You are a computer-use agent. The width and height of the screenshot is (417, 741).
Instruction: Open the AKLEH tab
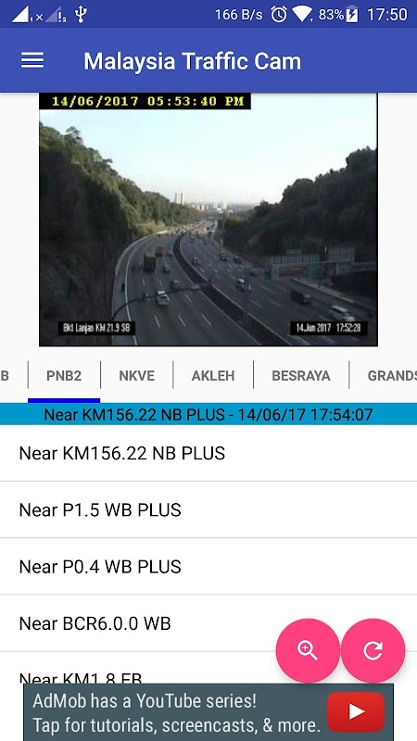coord(213,376)
